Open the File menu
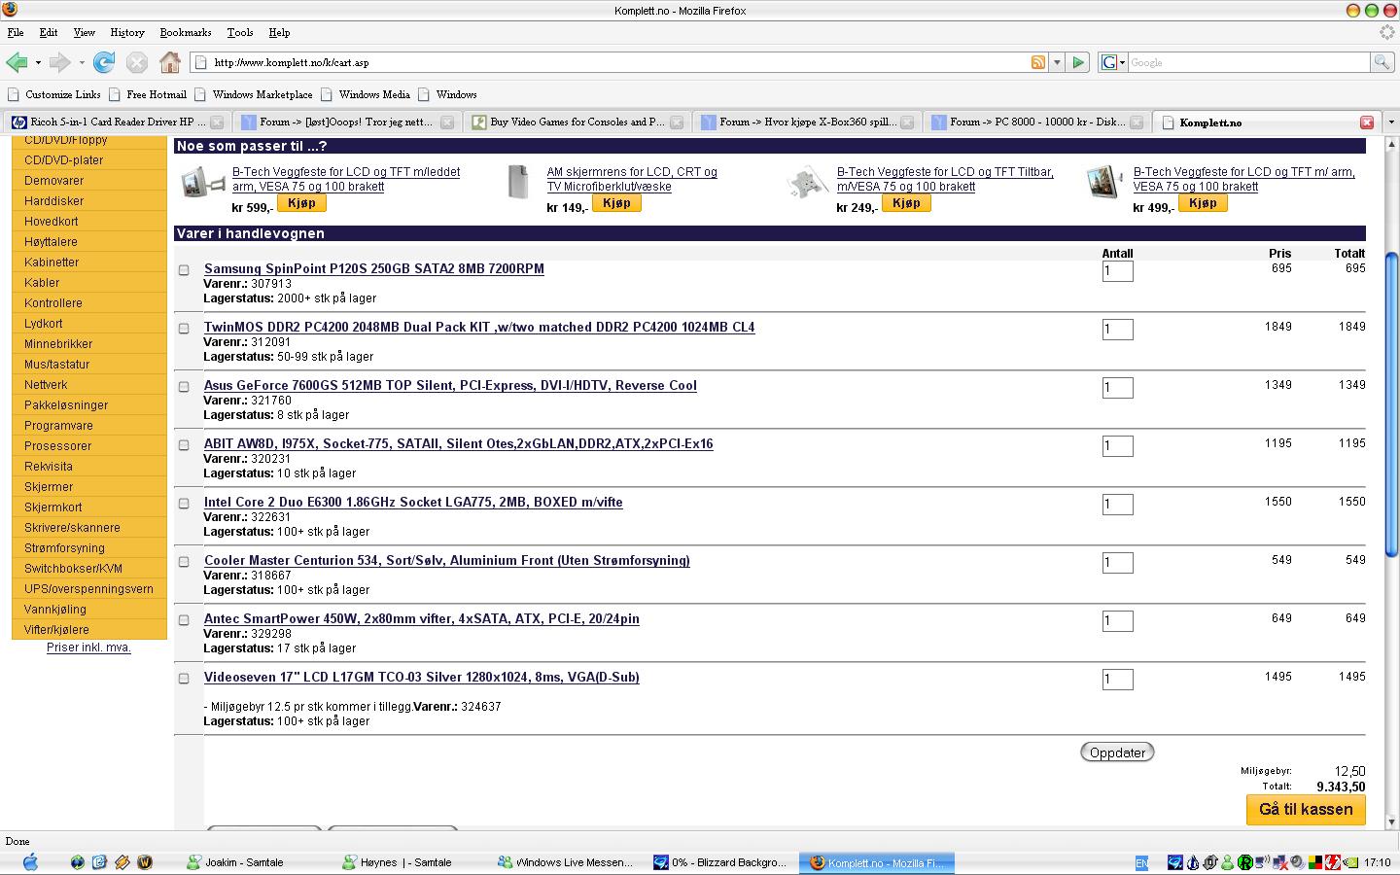The image size is (1400, 875). tap(16, 32)
